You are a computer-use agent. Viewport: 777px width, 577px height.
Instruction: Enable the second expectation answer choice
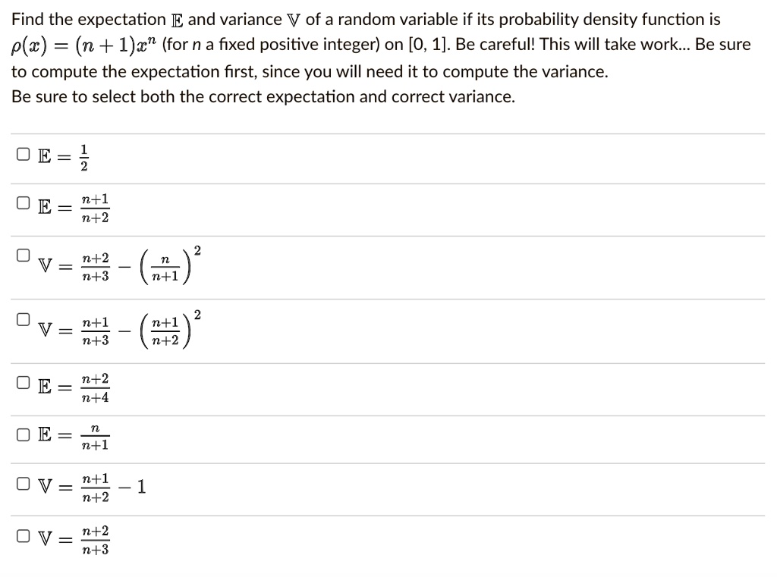(x=21, y=201)
